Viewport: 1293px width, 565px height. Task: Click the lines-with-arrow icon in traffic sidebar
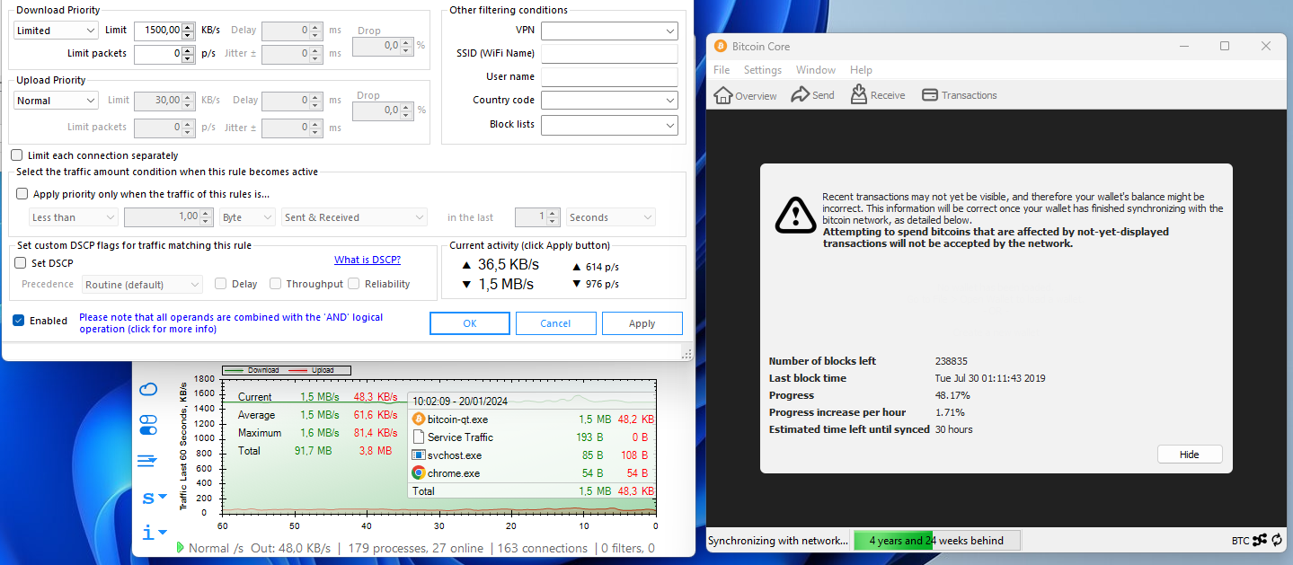pos(147,461)
